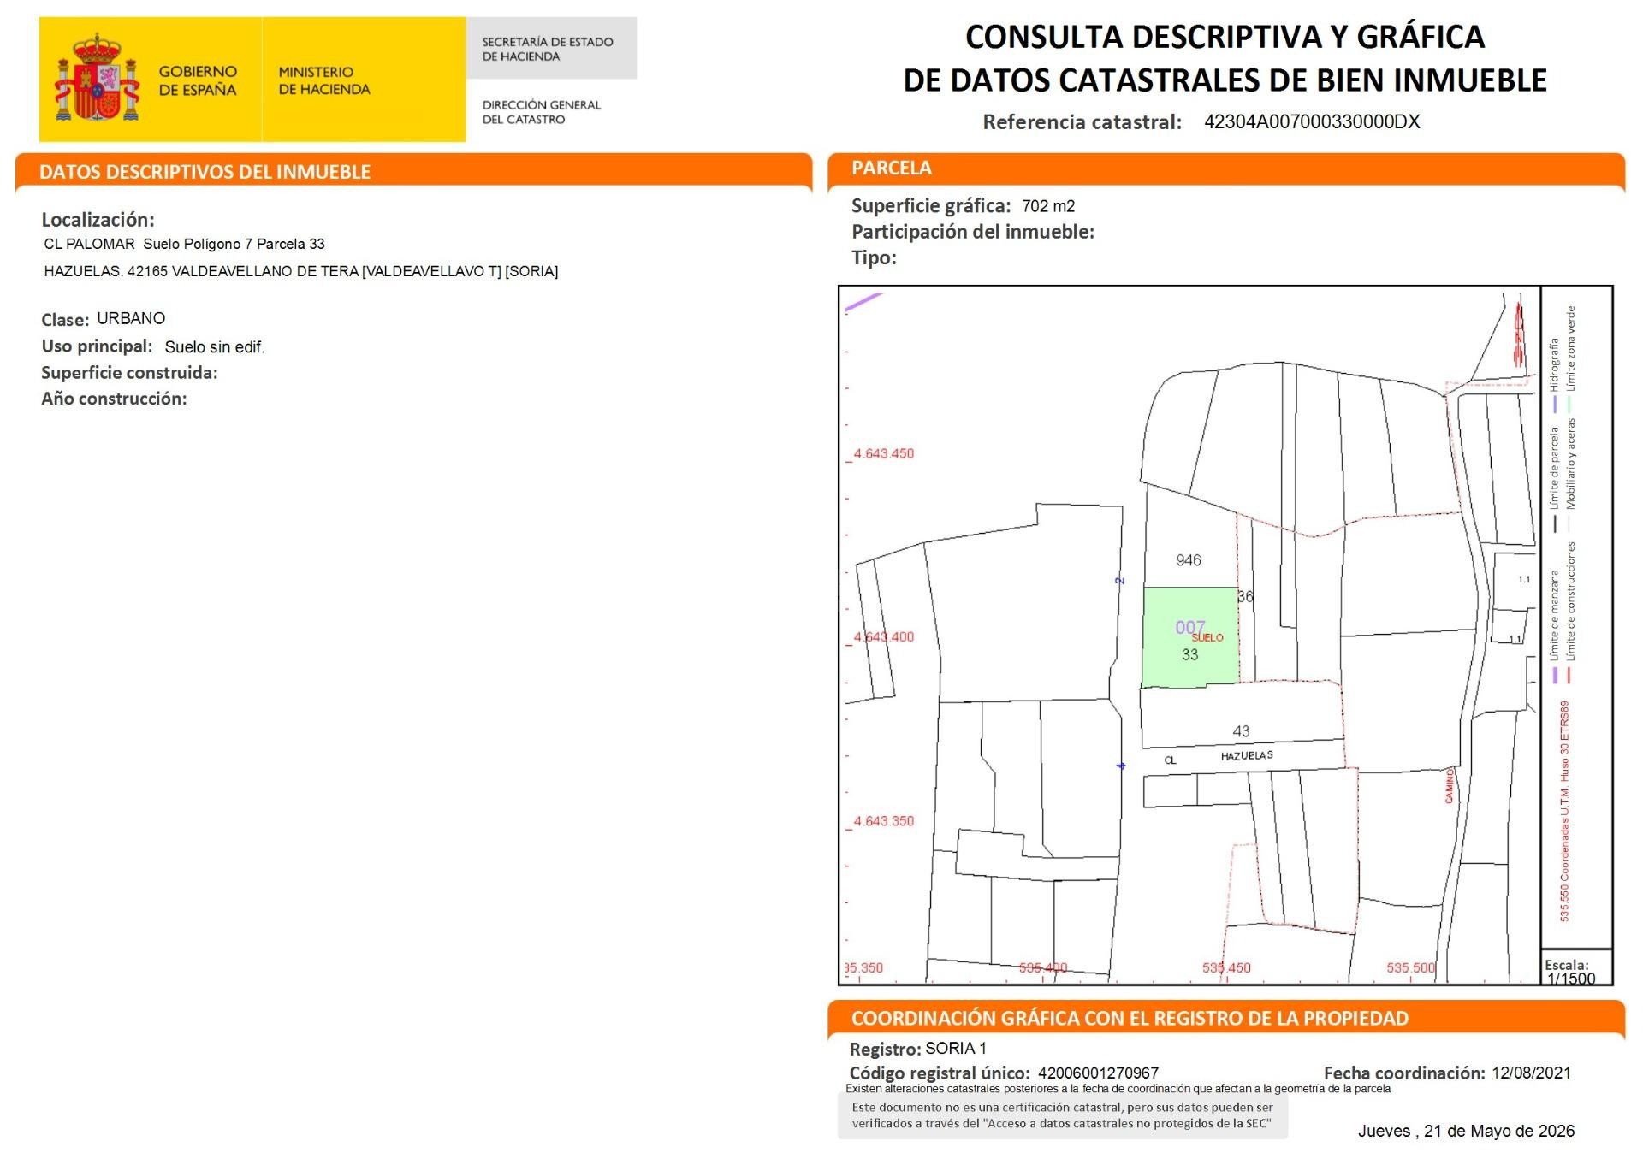Select the value 'Suelo sin edif.'
Image resolution: width=1643 pixels, height=1159 pixels.
pyautogui.click(x=215, y=346)
